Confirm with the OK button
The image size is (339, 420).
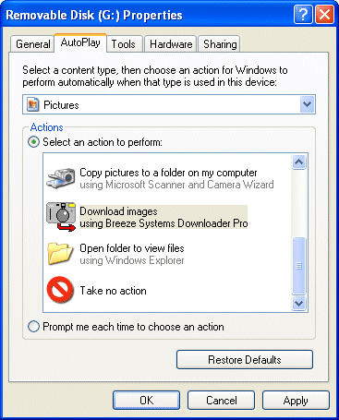click(x=146, y=400)
